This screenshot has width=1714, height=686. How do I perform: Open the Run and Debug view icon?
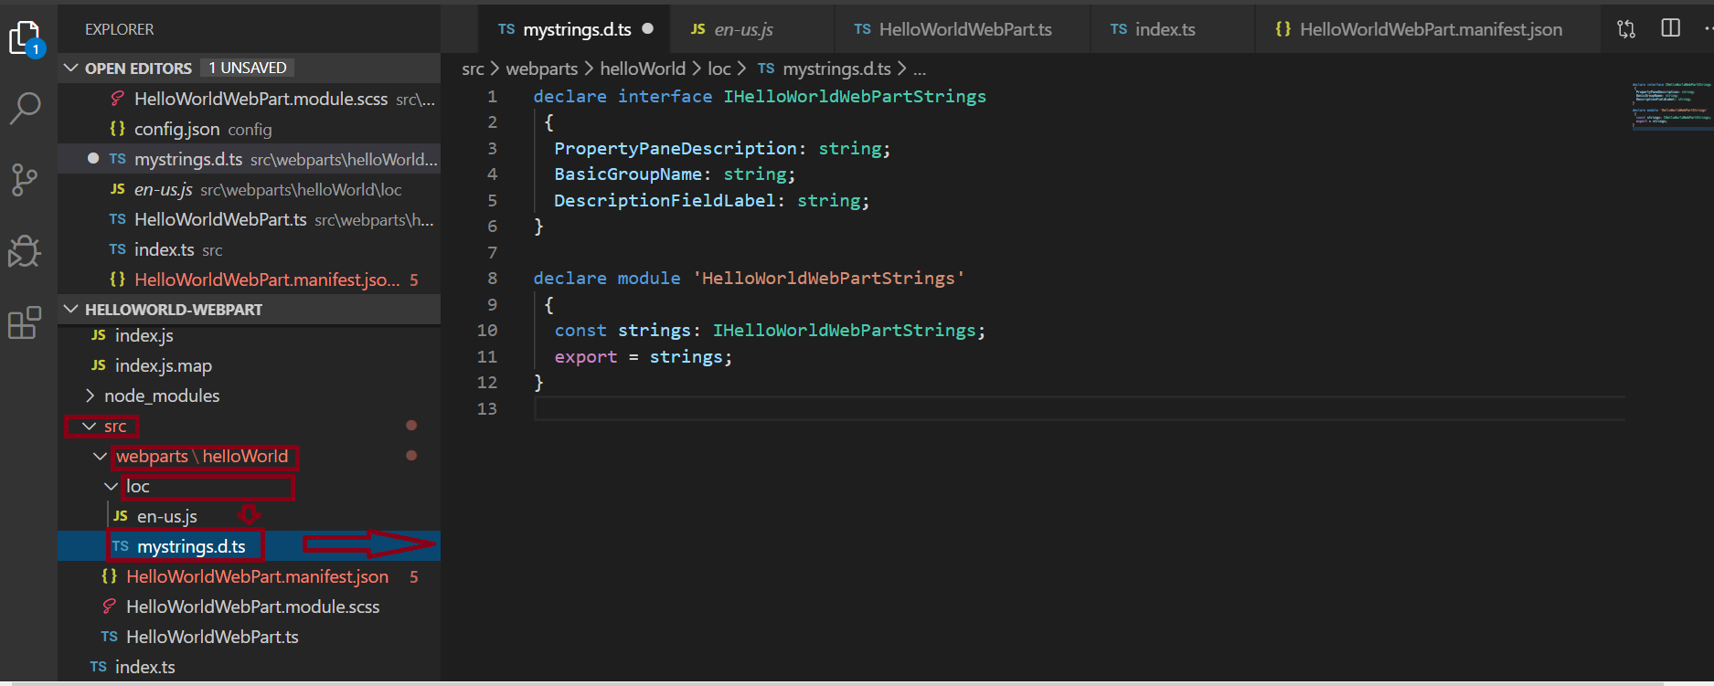25,251
